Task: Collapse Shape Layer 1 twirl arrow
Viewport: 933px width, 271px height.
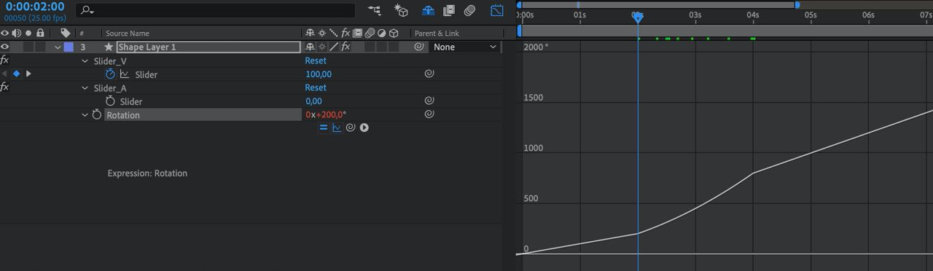Action: pyautogui.click(x=58, y=47)
